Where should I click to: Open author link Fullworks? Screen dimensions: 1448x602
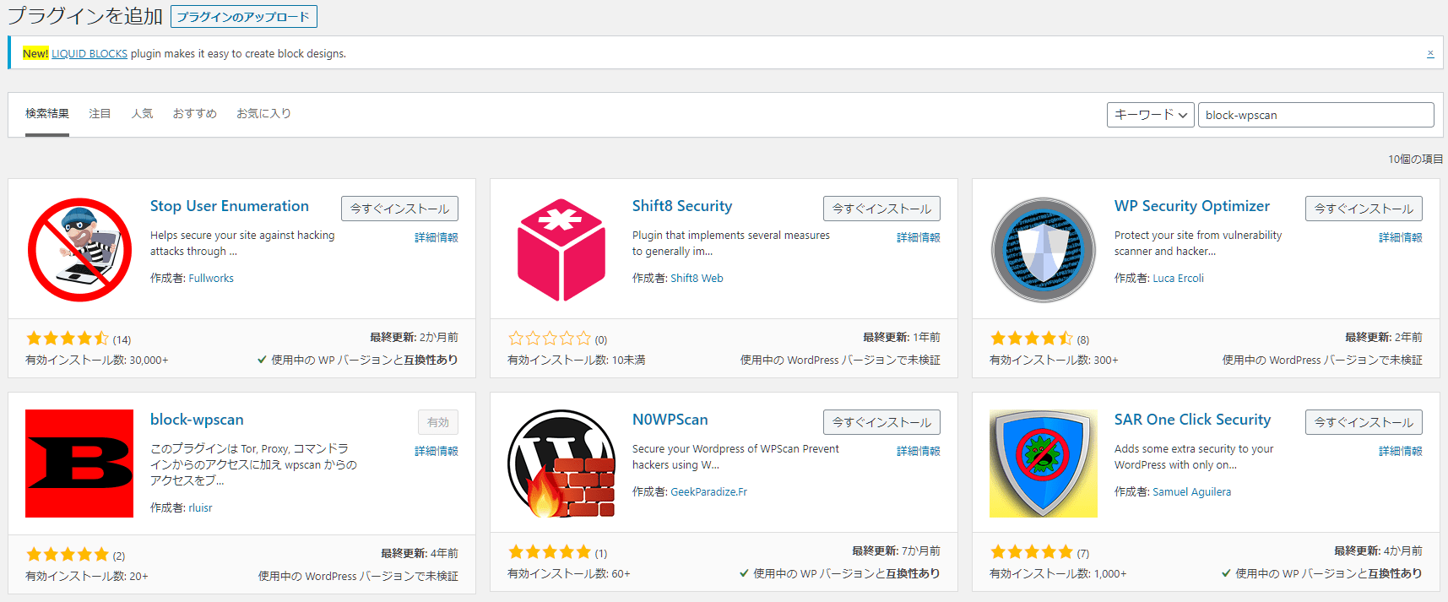[x=211, y=278]
